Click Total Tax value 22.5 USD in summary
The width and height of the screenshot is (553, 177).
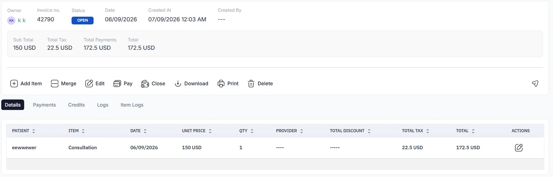coord(59,48)
